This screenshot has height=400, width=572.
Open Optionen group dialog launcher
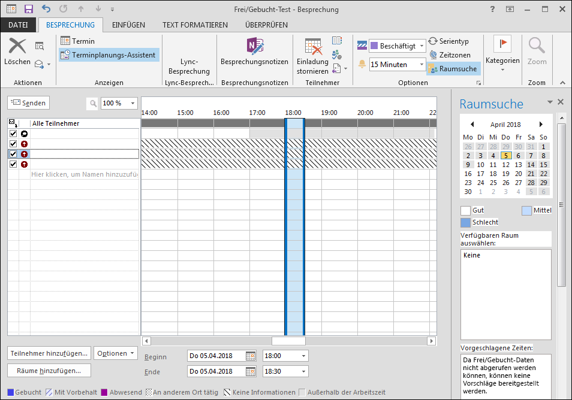pyautogui.click(x=478, y=83)
